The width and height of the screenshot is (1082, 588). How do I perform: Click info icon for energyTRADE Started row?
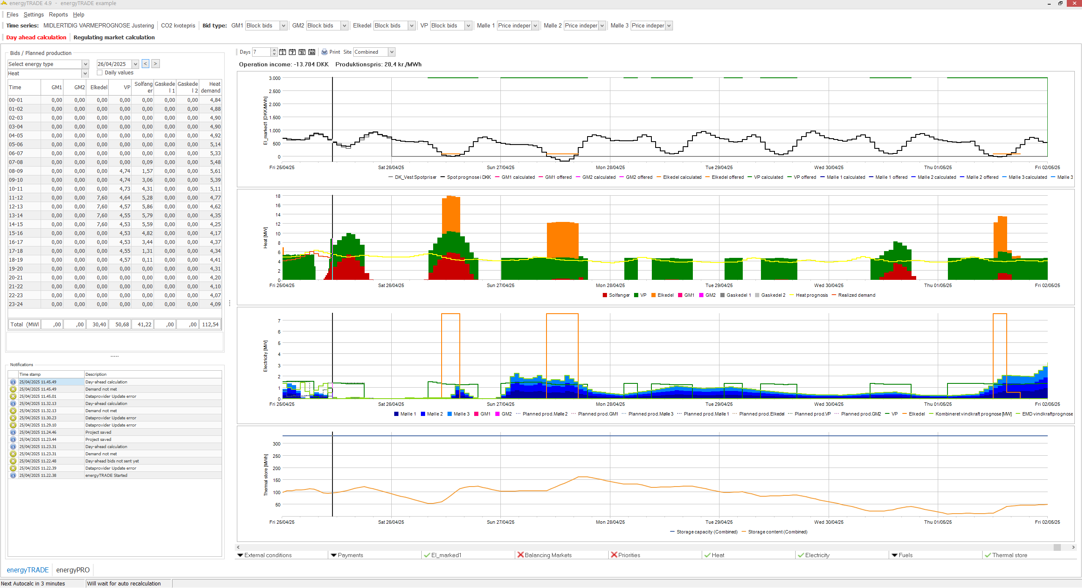13,475
